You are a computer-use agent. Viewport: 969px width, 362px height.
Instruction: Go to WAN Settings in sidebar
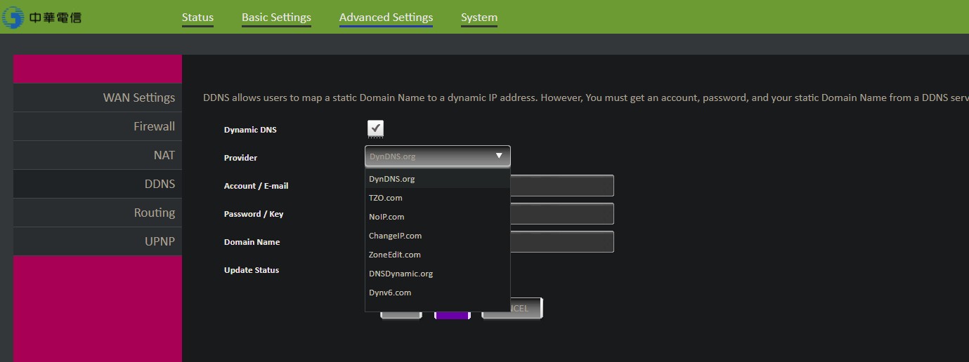[x=98, y=98]
